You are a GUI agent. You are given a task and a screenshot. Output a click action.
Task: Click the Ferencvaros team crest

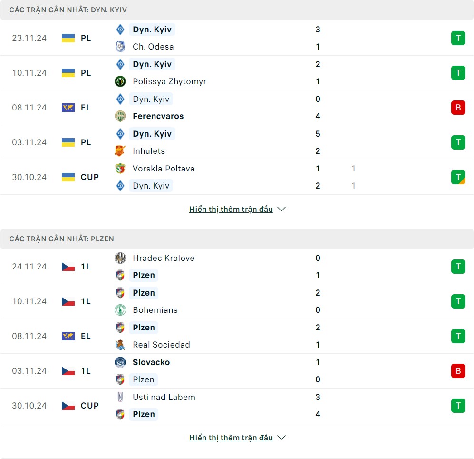[x=120, y=116]
